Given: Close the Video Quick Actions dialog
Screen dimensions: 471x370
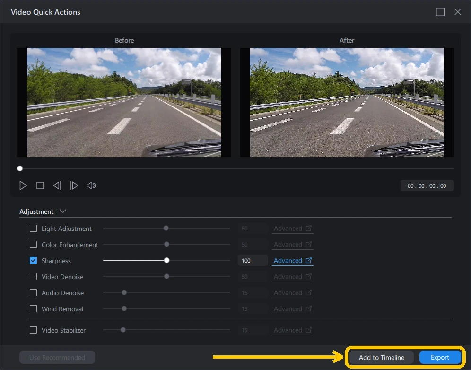Looking at the screenshot, I should 457,12.
